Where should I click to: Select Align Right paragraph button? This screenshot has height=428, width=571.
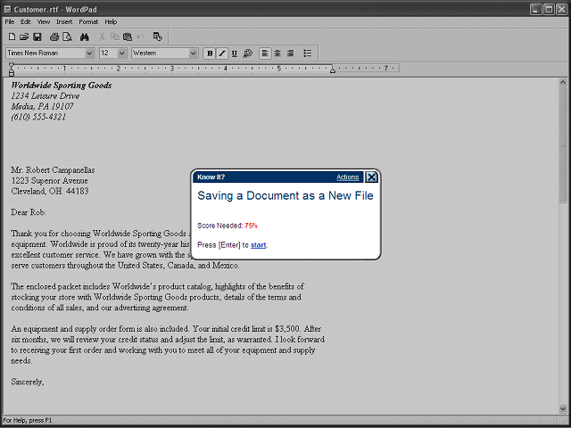pyautogui.click(x=290, y=53)
